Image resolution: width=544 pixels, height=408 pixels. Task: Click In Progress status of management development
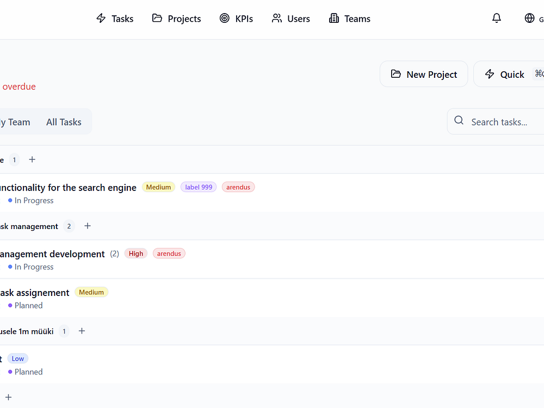pyautogui.click(x=31, y=267)
